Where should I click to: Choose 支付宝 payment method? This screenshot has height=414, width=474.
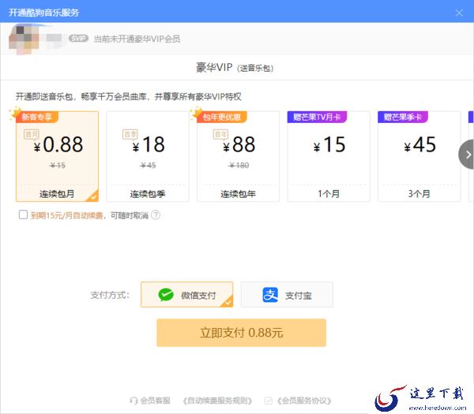tap(287, 294)
